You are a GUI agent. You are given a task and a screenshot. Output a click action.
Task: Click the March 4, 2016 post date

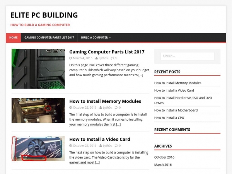tap(83, 58)
